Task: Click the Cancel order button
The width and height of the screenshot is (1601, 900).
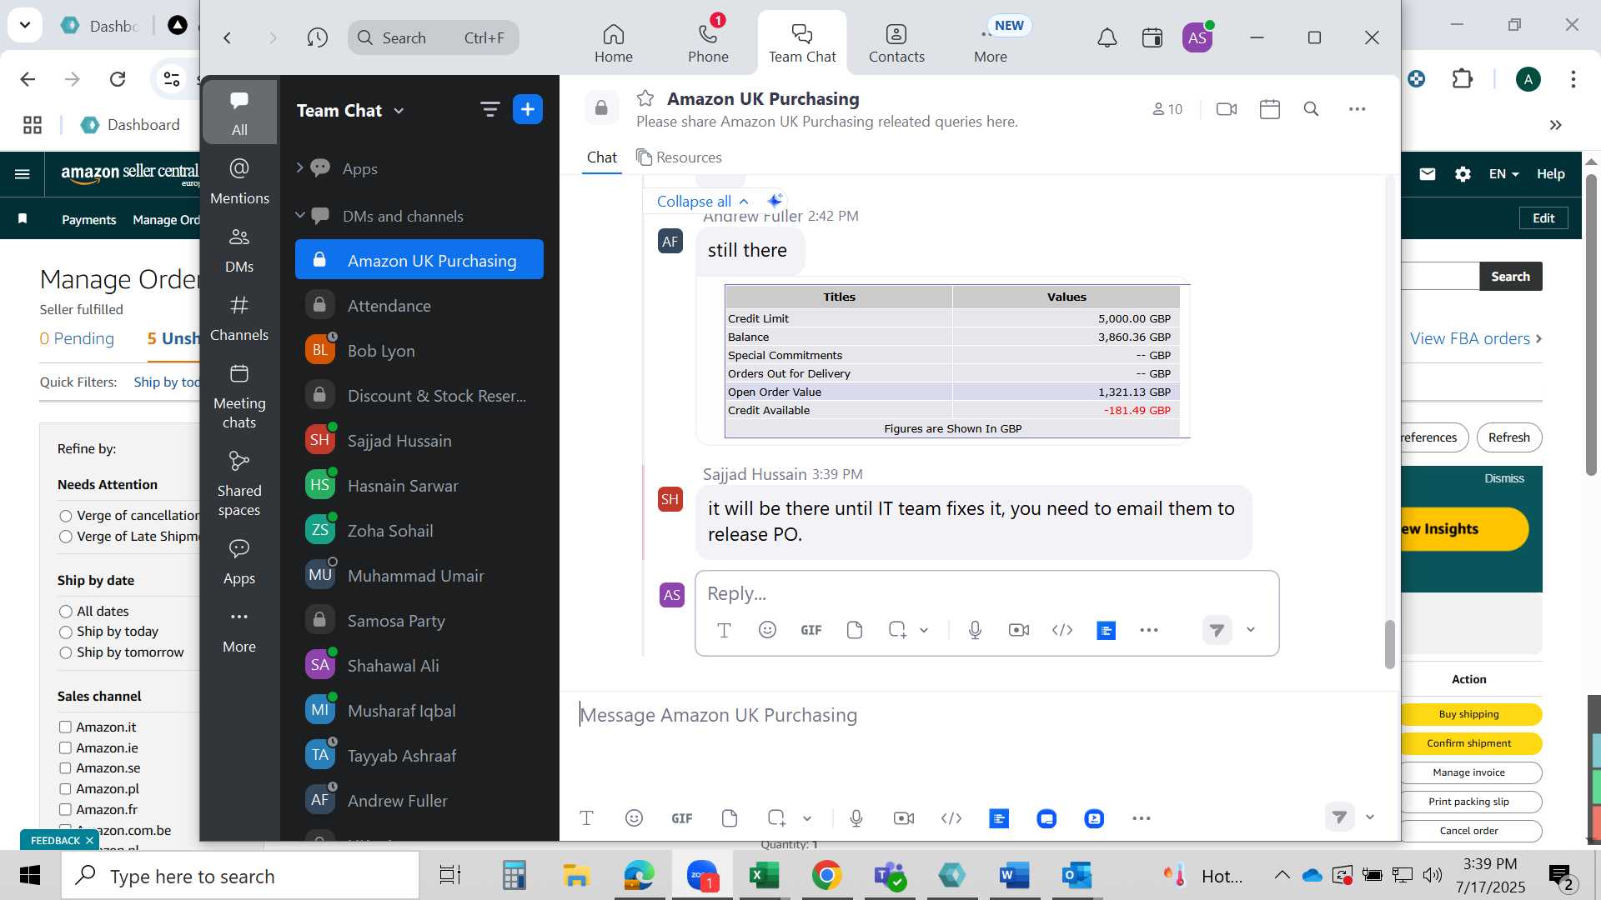Action: [1468, 831]
